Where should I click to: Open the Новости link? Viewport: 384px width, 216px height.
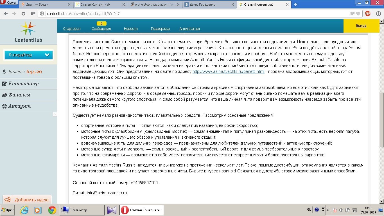coord(131,29)
